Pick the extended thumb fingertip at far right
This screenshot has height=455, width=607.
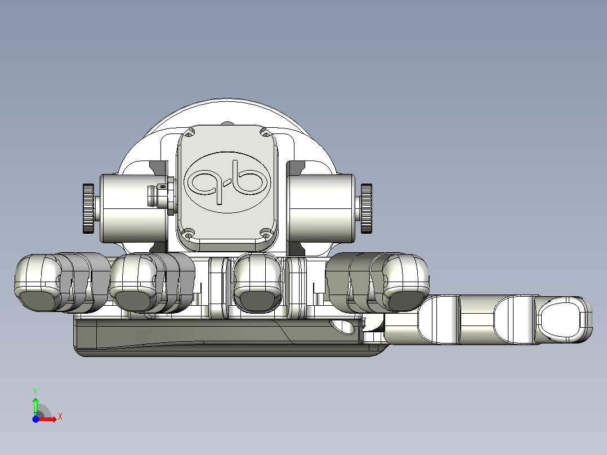click(564, 320)
